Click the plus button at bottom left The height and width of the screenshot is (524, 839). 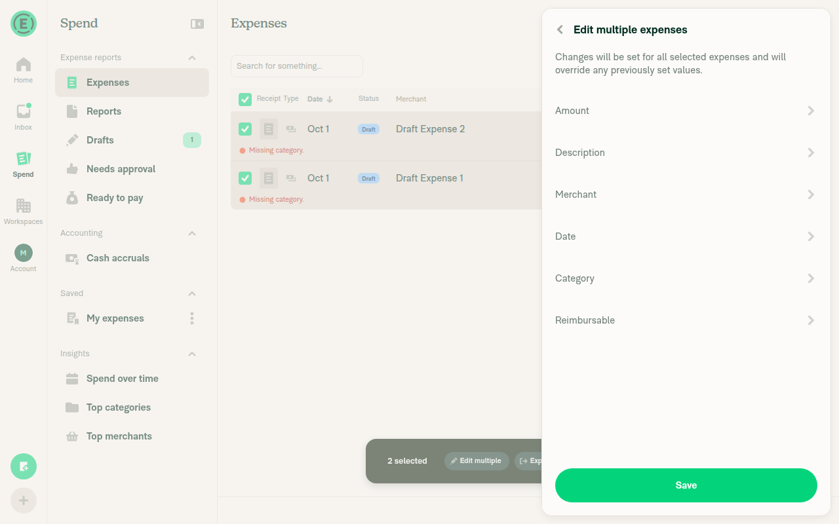24,500
